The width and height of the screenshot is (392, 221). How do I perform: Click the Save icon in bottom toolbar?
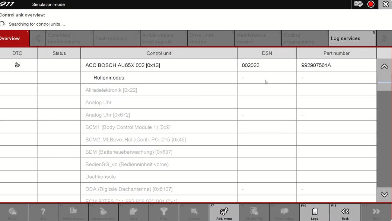pyautogui.click(x=133, y=212)
